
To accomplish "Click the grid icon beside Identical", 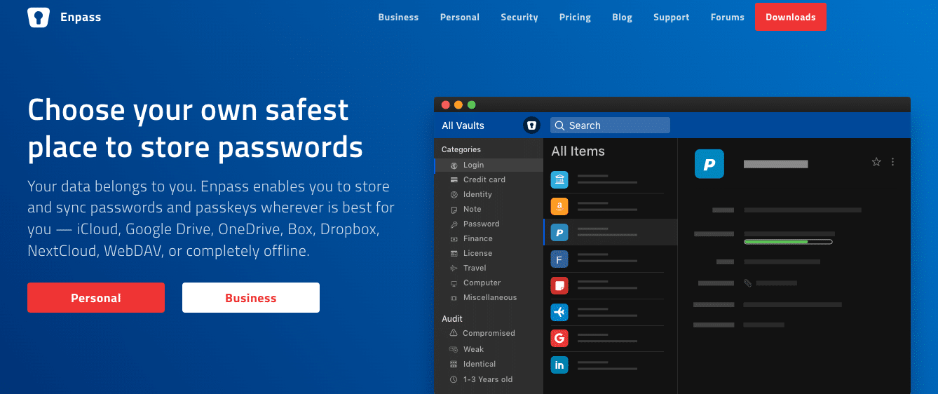I will [x=454, y=364].
